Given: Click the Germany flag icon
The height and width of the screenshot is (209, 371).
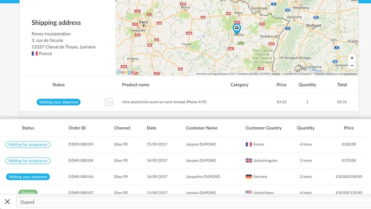Looking at the screenshot, I should [x=249, y=177].
